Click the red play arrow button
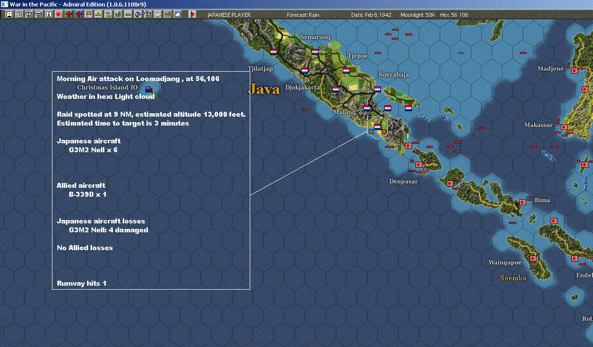The height and width of the screenshot is (347, 593). 192,14
